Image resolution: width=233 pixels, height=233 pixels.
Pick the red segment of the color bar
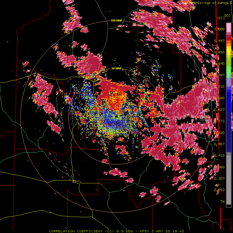[229, 39]
